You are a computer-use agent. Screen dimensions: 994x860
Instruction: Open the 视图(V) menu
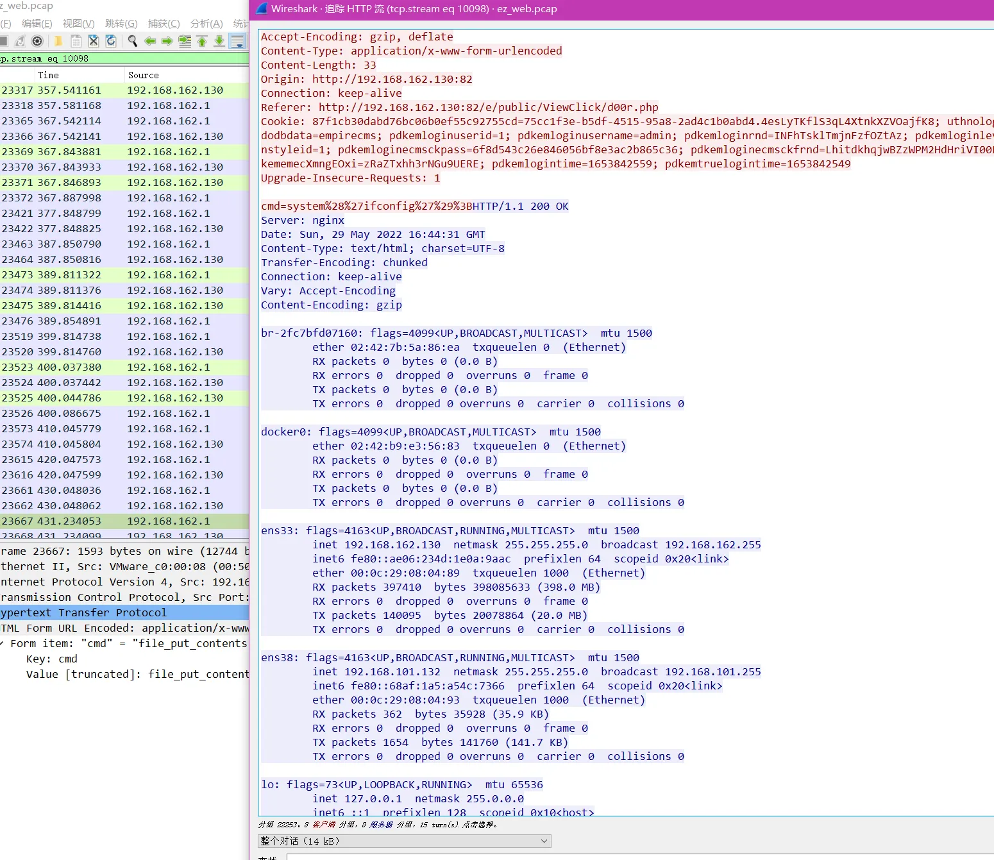tap(78, 24)
